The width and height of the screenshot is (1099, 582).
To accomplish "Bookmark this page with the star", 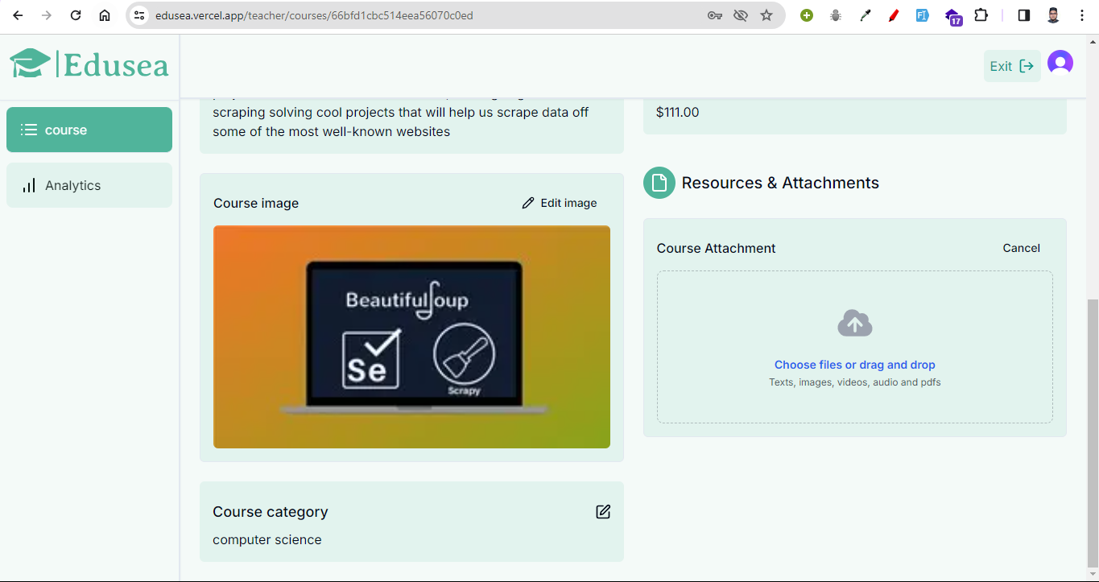I will [x=766, y=15].
